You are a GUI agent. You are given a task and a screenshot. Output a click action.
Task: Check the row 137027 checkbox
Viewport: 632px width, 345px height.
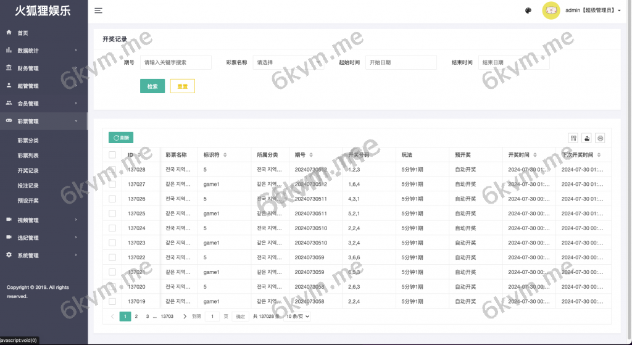pos(112,184)
